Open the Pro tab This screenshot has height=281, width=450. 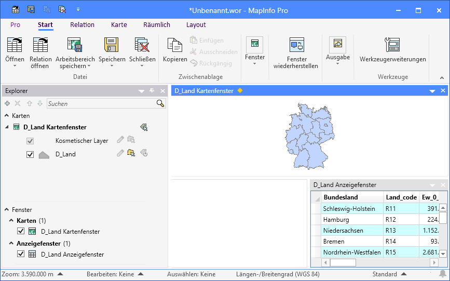15,25
